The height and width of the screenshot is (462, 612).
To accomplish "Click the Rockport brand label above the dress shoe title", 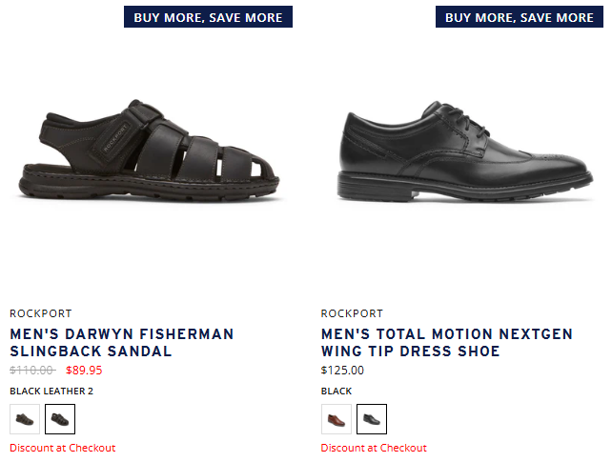I will click(352, 313).
